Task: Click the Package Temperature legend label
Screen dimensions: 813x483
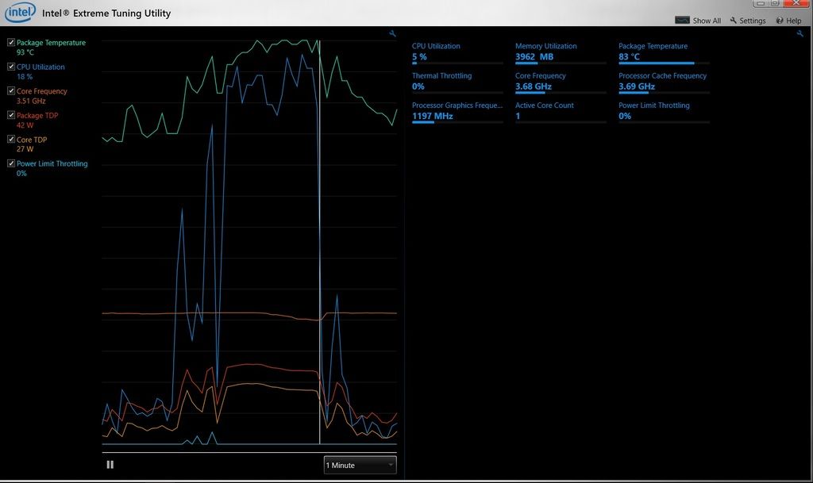Action: [51, 43]
